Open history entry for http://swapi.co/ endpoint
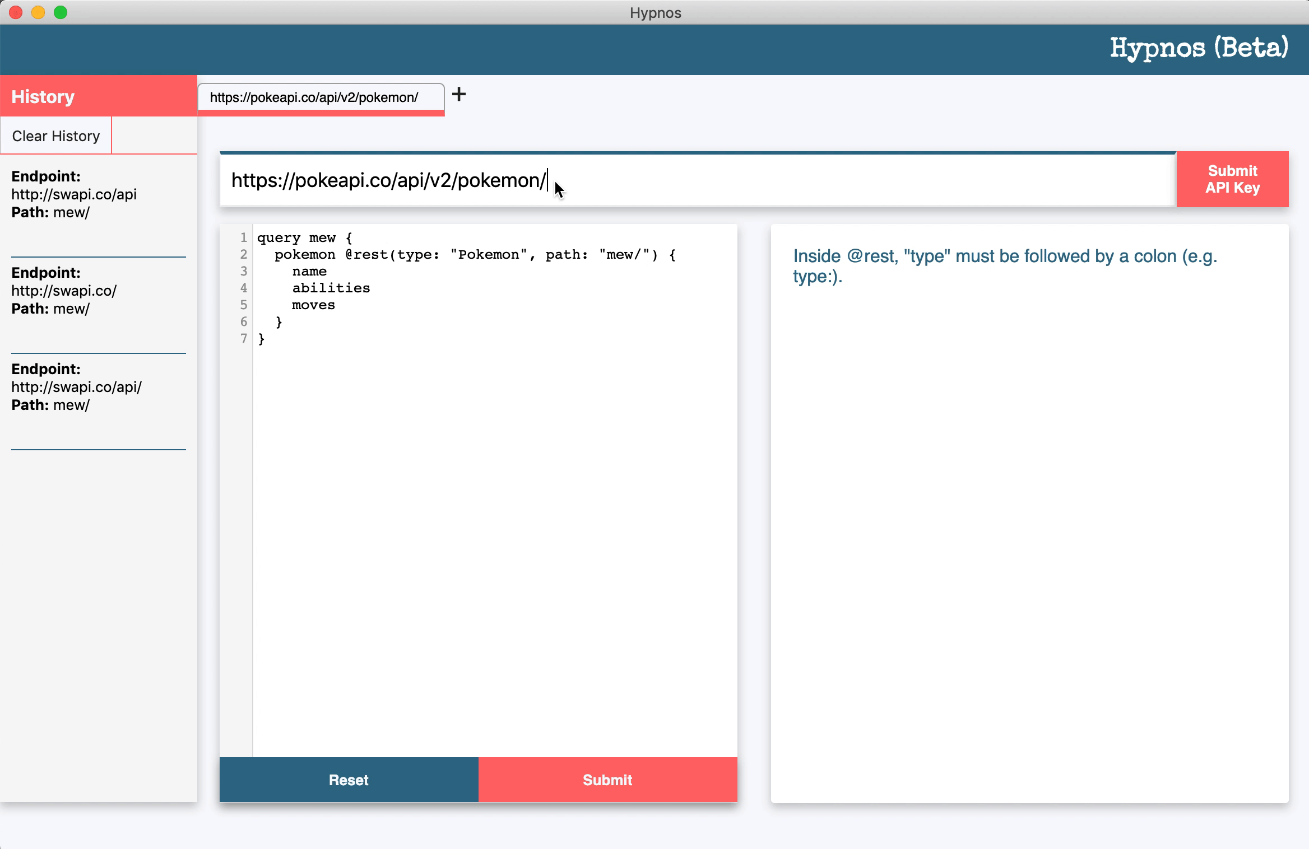This screenshot has height=849, width=1309. click(x=64, y=291)
